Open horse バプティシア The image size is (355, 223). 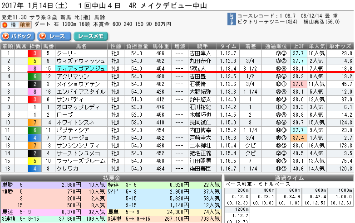tap(73, 130)
